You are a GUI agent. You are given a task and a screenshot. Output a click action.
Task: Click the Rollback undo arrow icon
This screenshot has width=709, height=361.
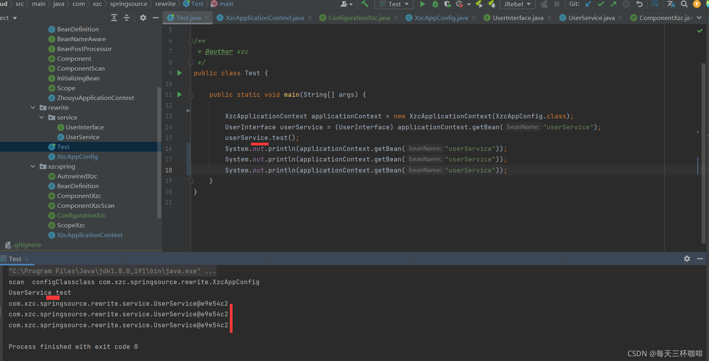point(640,4)
